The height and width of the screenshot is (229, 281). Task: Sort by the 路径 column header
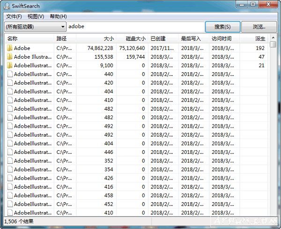[65, 38]
